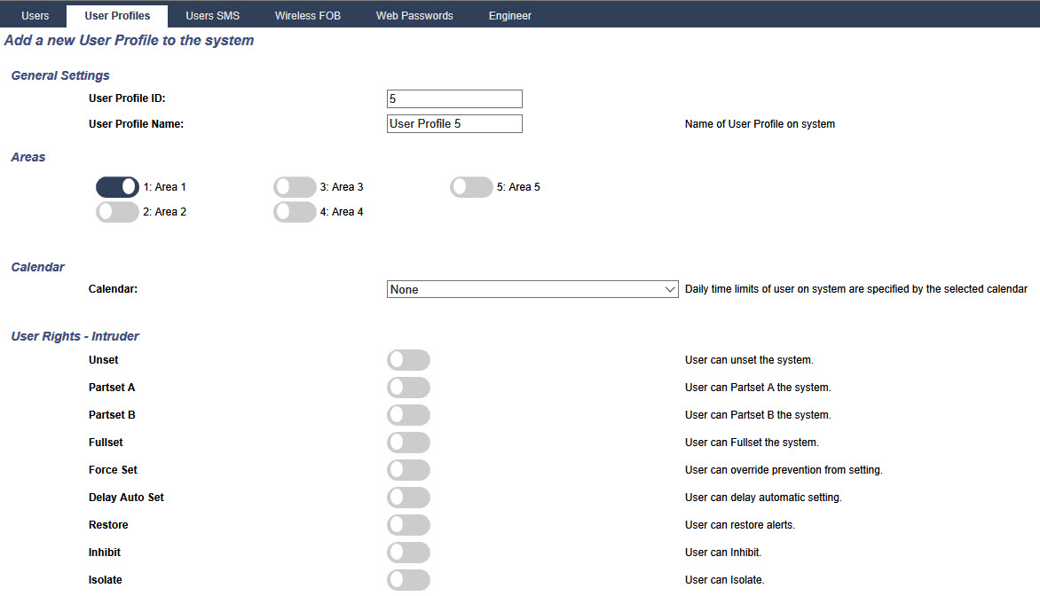This screenshot has width=1040, height=596.
Task: Enable the Isolate permission
Action: [x=408, y=580]
